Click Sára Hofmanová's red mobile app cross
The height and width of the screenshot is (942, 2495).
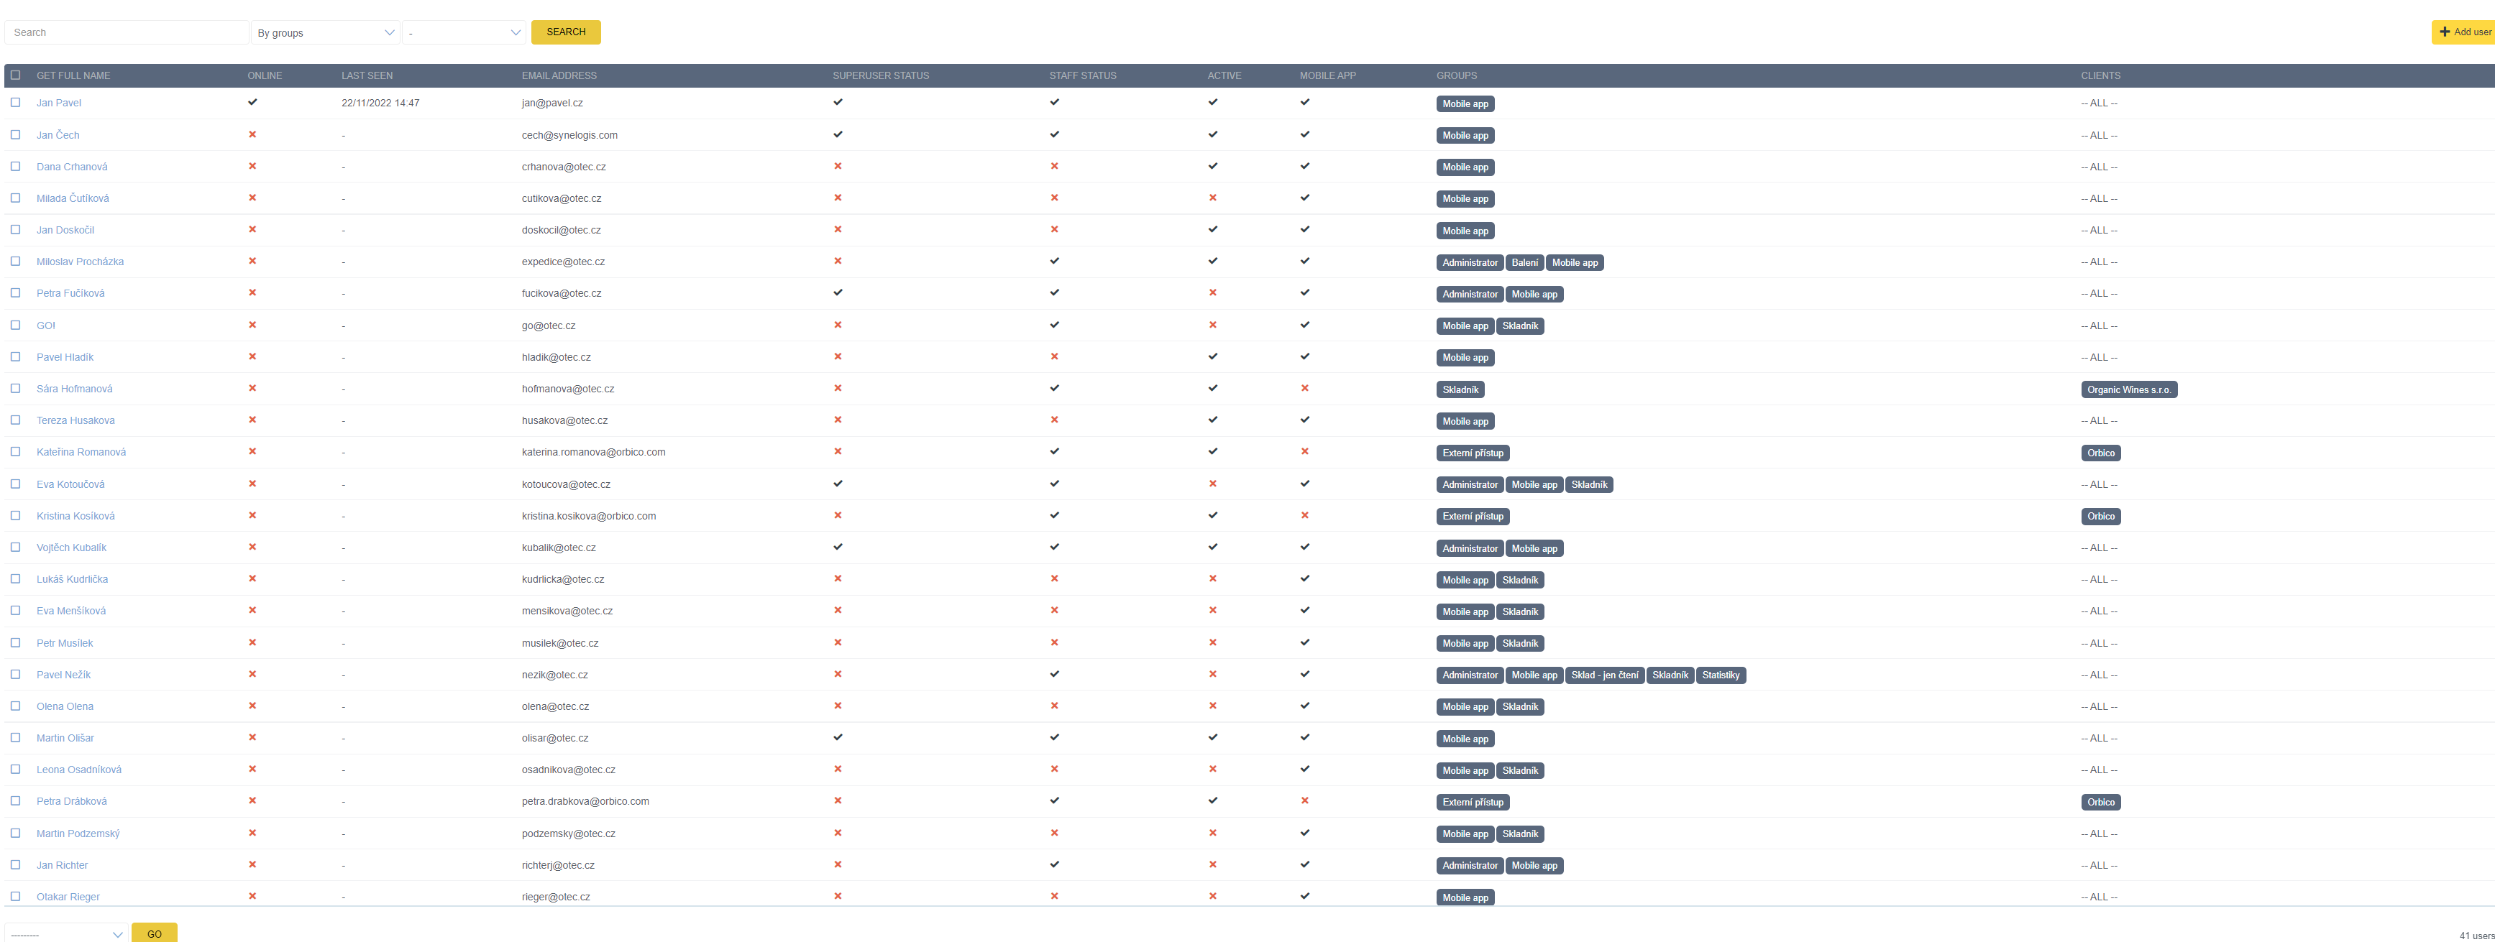click(x=1304, y=388)
